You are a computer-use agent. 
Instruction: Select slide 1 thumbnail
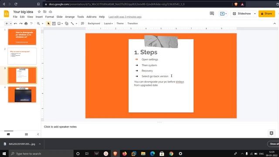[22, 37]
